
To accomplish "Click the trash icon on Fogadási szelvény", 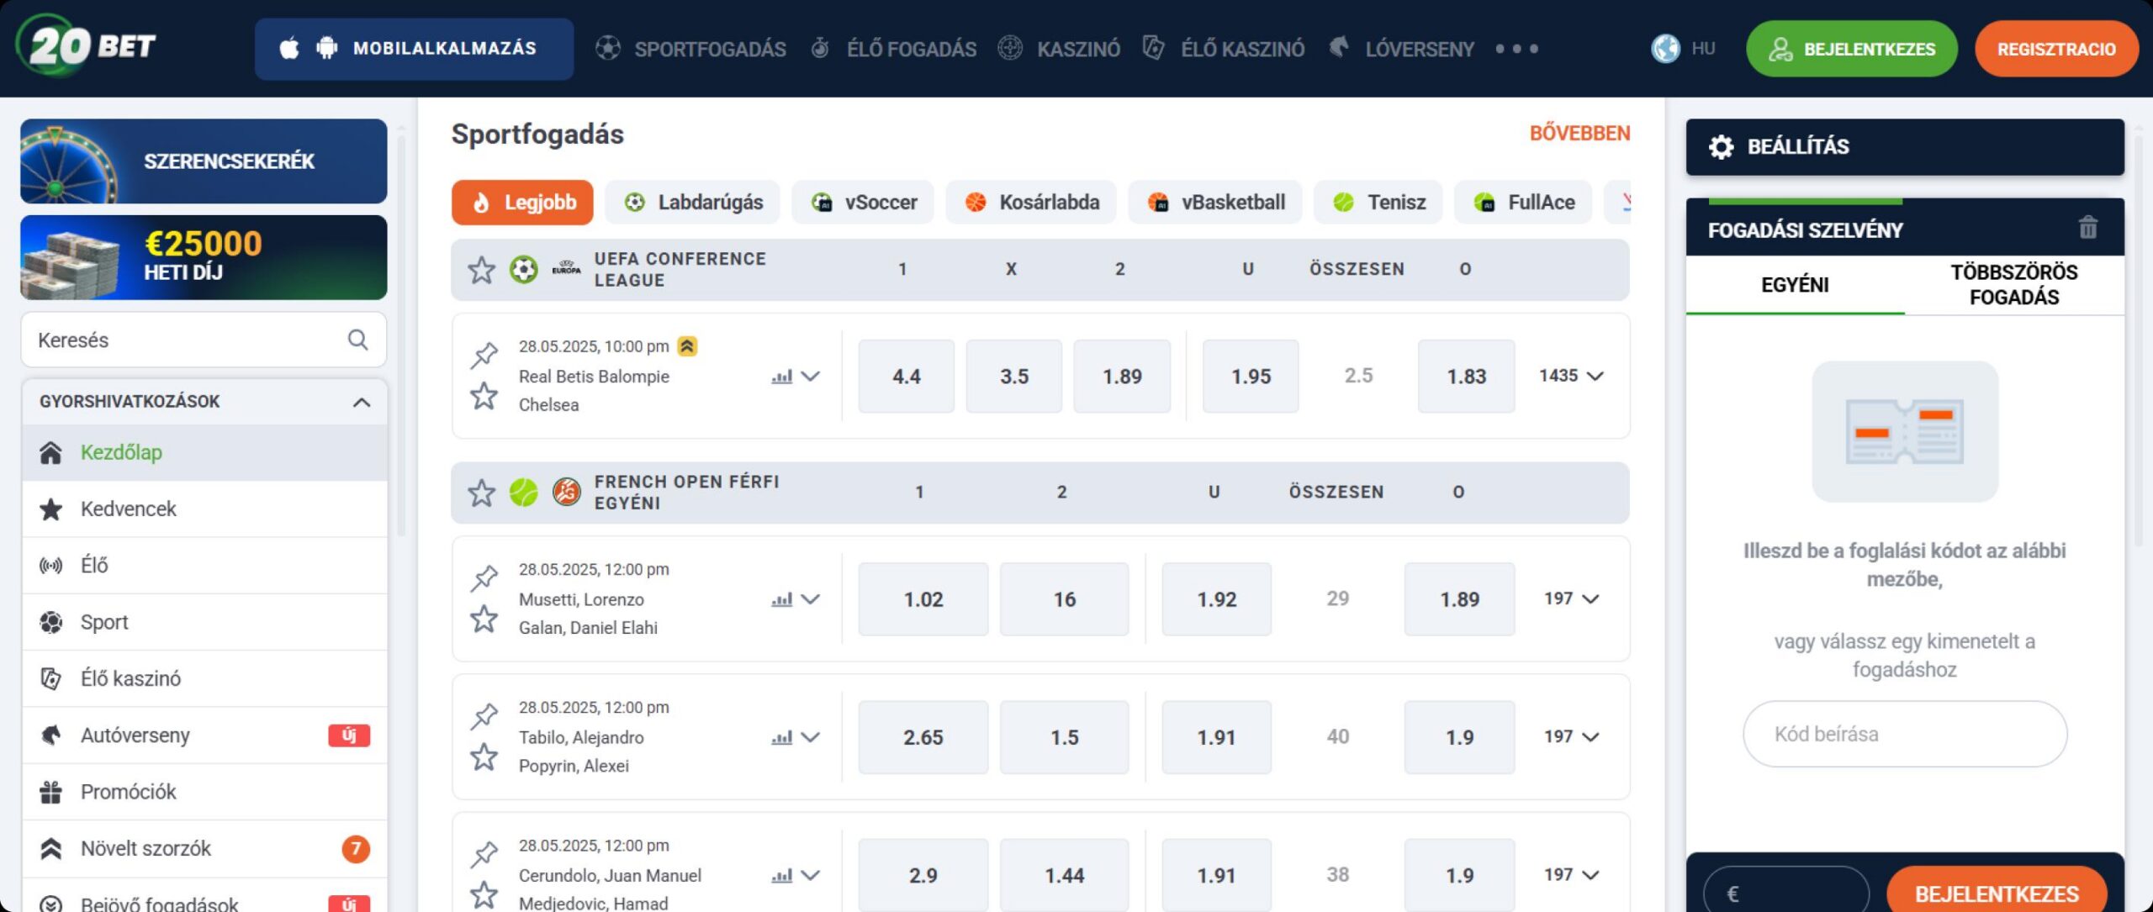I will pos(2090,227).
